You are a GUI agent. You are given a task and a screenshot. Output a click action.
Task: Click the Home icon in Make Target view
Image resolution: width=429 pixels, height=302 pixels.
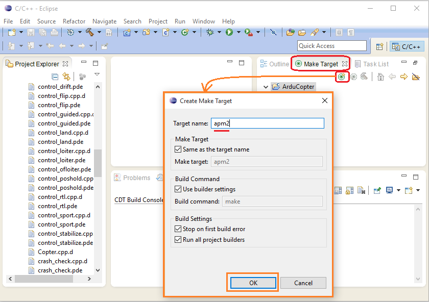[380, 77]
